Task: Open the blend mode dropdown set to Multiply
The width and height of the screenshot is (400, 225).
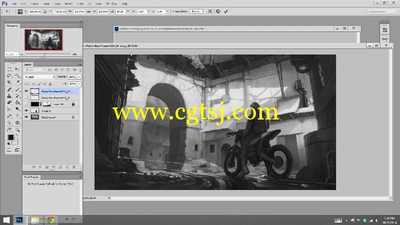Action: (39, 77)
